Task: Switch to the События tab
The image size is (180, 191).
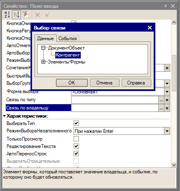Action: click(67, 39)
